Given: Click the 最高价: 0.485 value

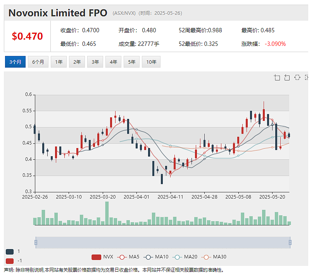Looking at the screenshot, I should tap(258, 30).
